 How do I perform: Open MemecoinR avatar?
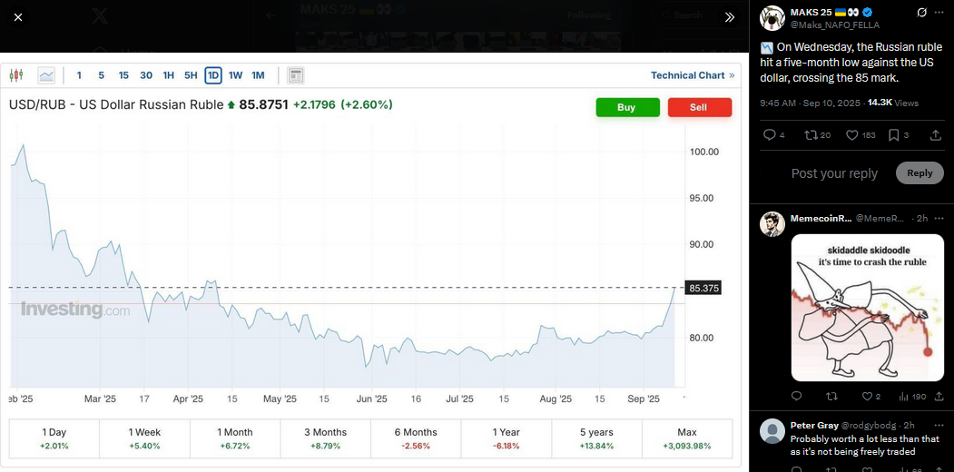(x=772, y=224)
